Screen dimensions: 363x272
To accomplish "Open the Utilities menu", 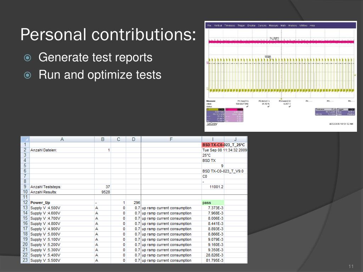I will (303, 25).
